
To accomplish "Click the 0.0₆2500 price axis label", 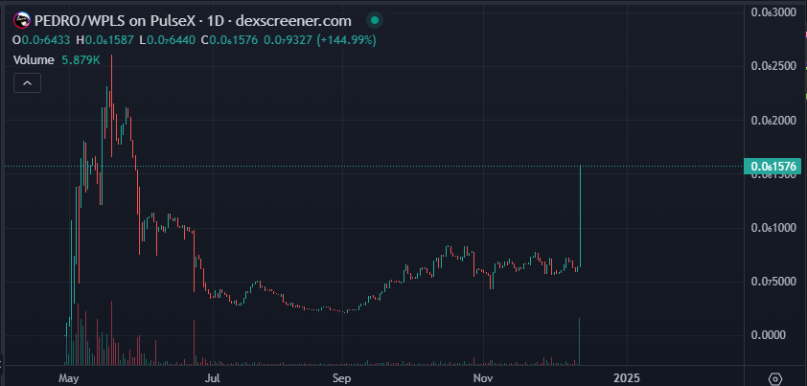I will (775, 66).
